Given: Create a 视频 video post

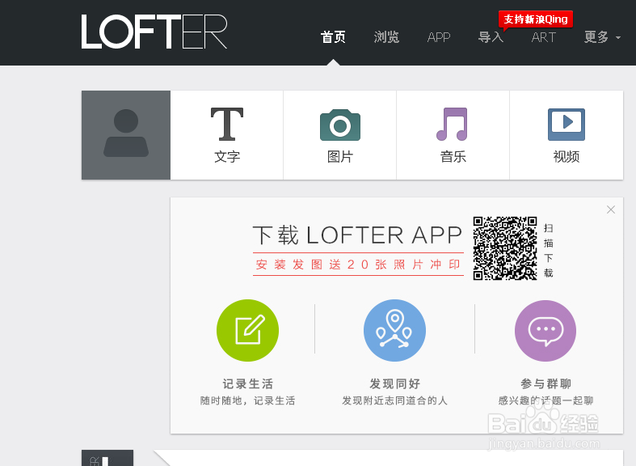Looking at the screenshot, I should (x=567, y=135).
